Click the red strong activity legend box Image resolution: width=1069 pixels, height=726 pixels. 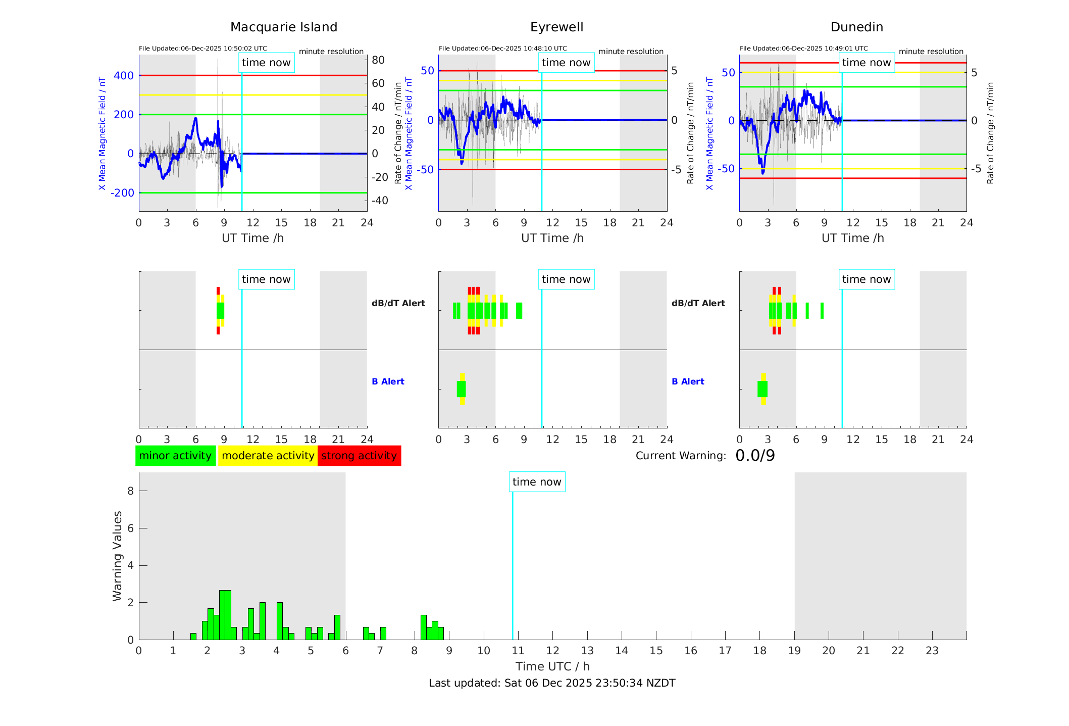pyautogui.click(x=359, y=456)
